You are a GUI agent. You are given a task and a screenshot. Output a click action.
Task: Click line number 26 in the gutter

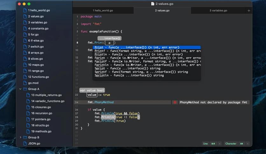76,110
